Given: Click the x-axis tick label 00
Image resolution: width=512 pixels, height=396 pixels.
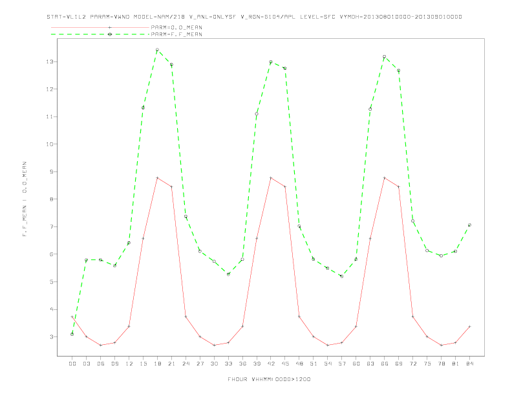Looking at the screenshot, I should click(x=72, y=364).
